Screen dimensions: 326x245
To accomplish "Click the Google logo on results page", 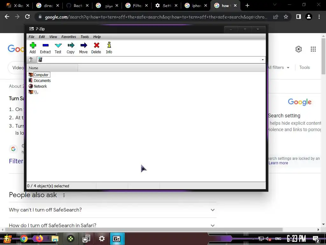I will 16,49.
